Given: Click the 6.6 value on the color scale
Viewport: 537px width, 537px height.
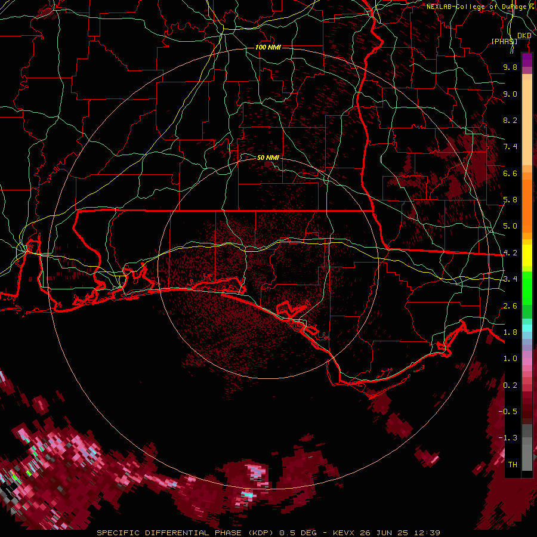Looking at the screenshot, I should pos(510,173).
